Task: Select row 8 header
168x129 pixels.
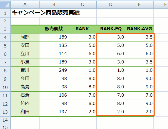Action: point(5,71)
